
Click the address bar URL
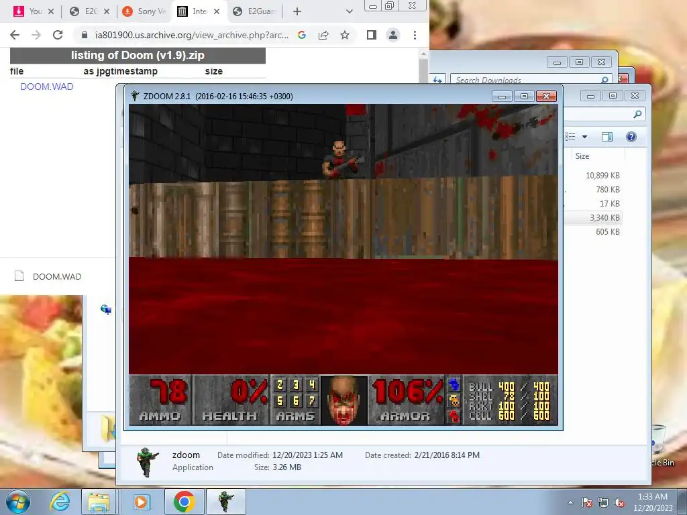coord(192,35)
